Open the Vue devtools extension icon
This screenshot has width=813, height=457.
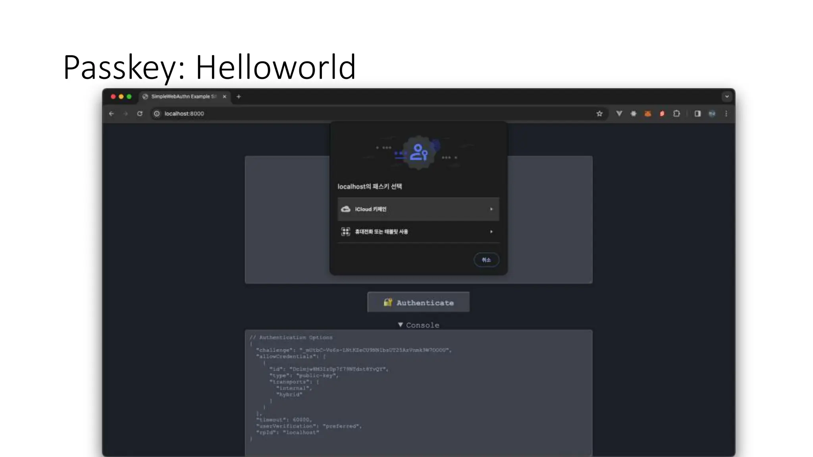click(619, 114)
